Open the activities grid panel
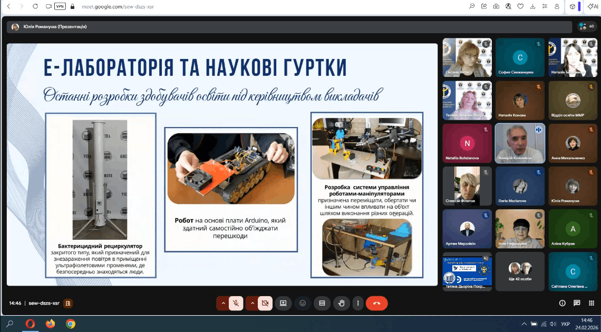 click(591, 303)
